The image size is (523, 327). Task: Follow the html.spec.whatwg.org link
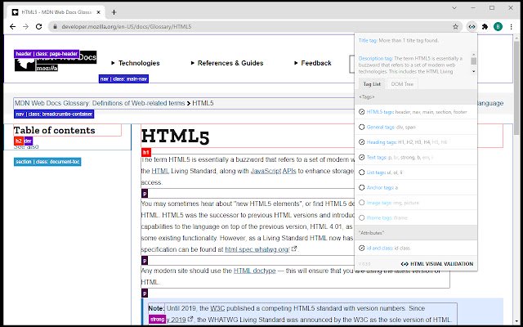pyautogui.click(x=257, y=249)
